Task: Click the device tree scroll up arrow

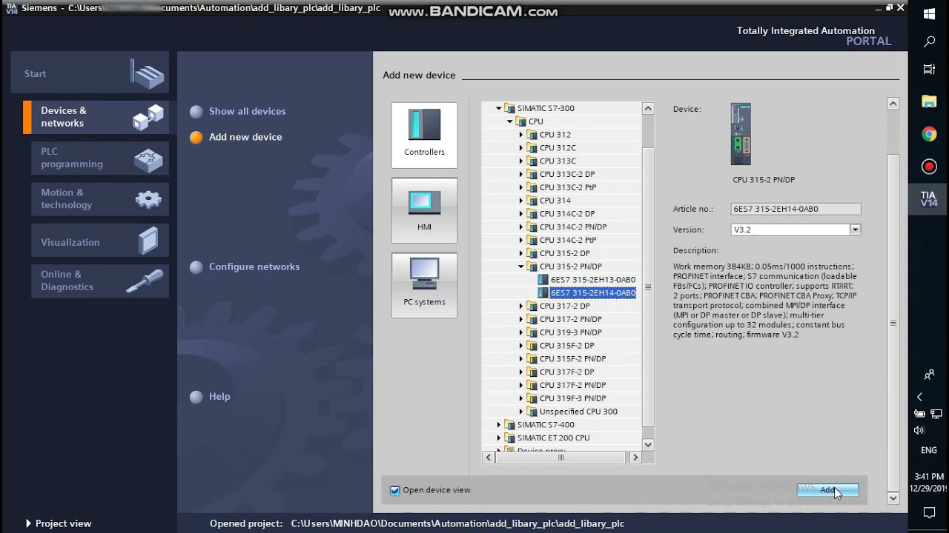Action: [648, 108]
